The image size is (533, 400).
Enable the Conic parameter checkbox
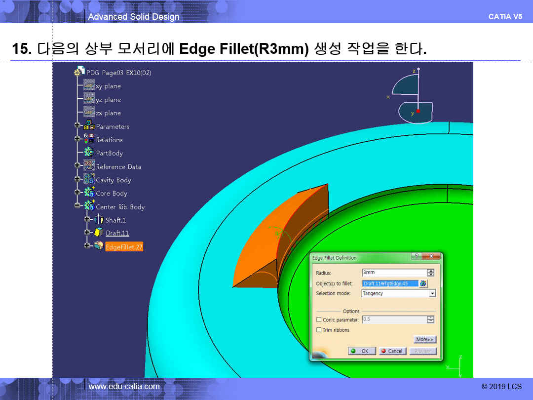click(x=319, y=320)
